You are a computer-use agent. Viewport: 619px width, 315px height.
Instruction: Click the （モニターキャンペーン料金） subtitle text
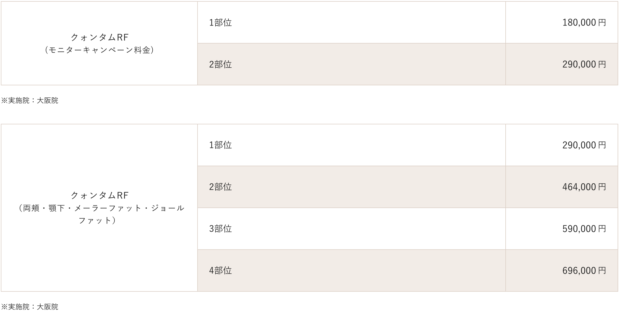(x=99, y=50)
